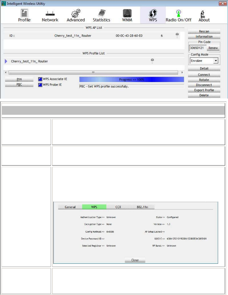Click the scrollbar right arrow
Viewport: 228px width, 295px height.
click(182, 72)
